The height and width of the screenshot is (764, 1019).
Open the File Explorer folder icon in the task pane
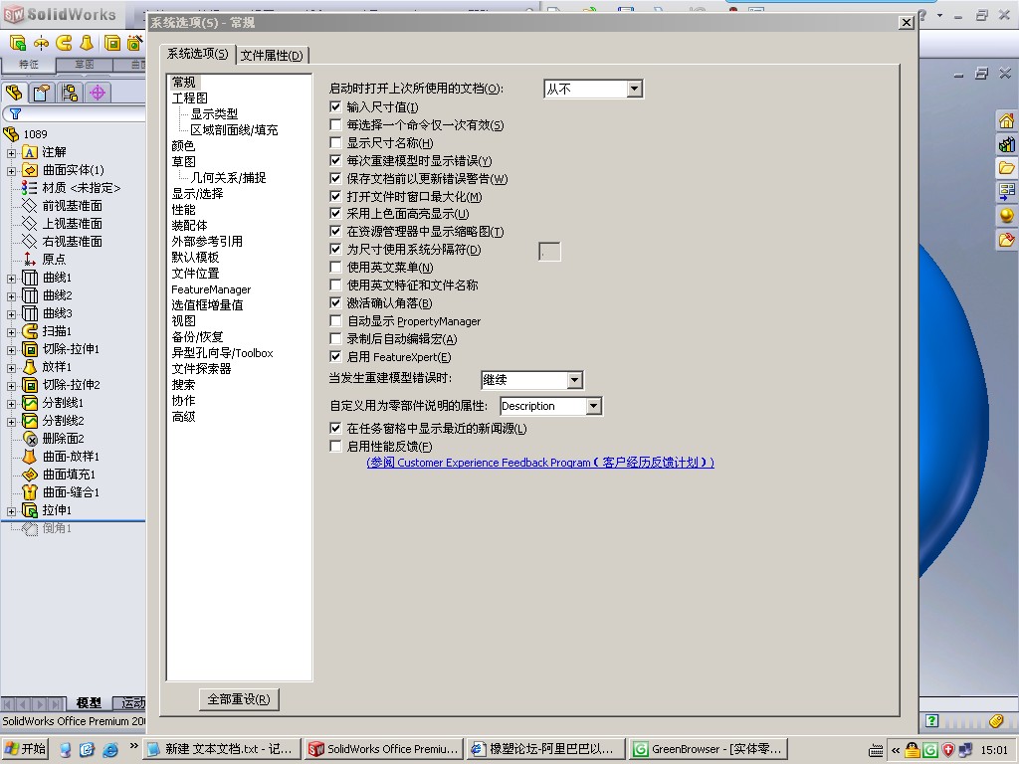tap(1006, 168)
